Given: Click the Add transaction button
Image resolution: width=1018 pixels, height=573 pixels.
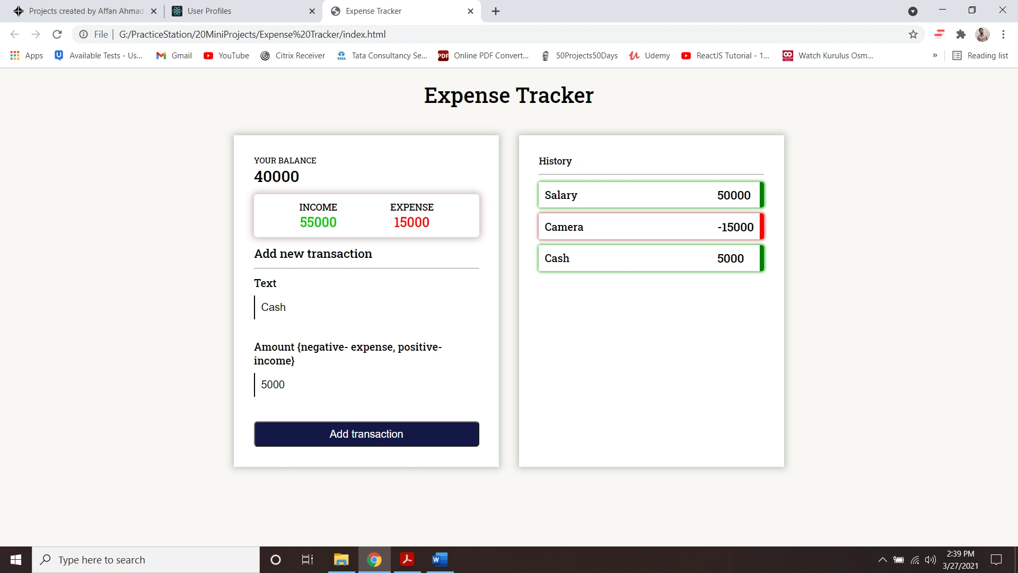Looking at the screenshot, I should (366, 434).
